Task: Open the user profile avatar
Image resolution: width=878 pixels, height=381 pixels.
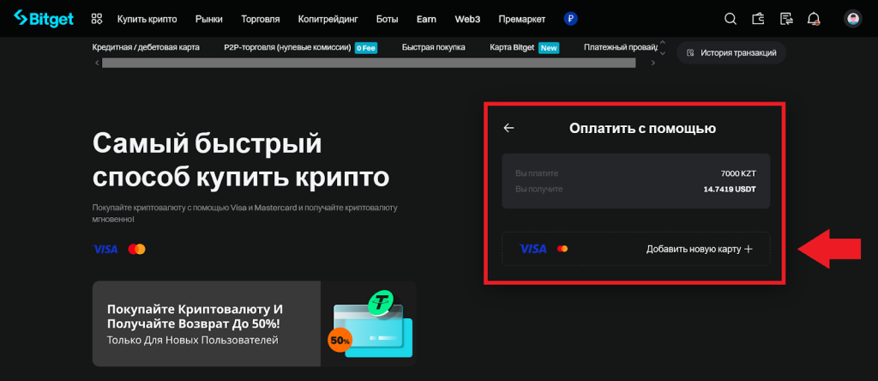Action: [853, 19]
